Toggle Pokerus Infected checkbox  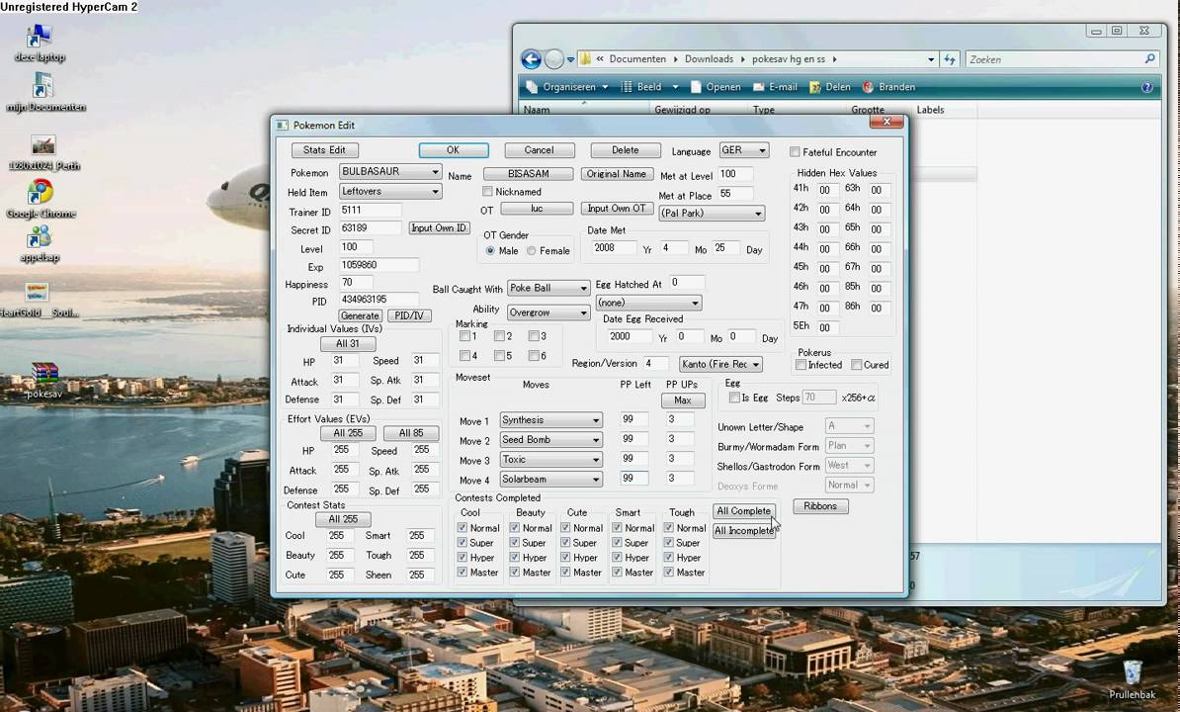[801, 364]
